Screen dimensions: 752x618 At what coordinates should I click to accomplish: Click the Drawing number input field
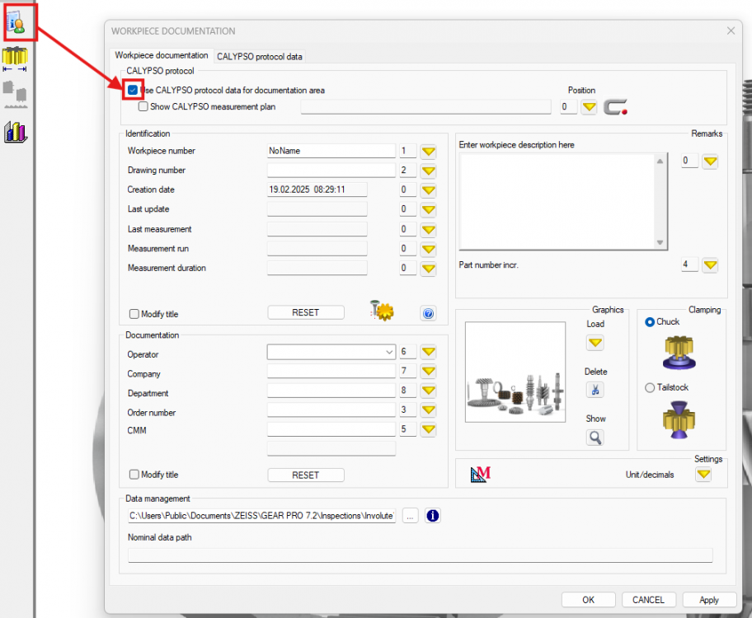click(331, 171)
